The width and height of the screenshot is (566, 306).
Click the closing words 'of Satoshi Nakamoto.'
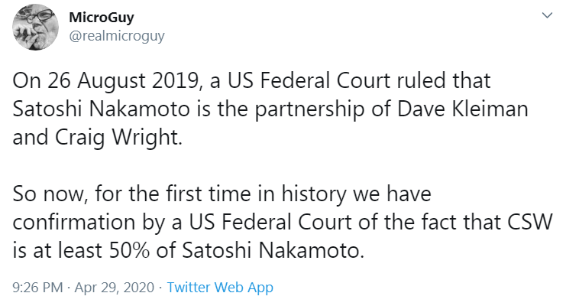(260, 250)
